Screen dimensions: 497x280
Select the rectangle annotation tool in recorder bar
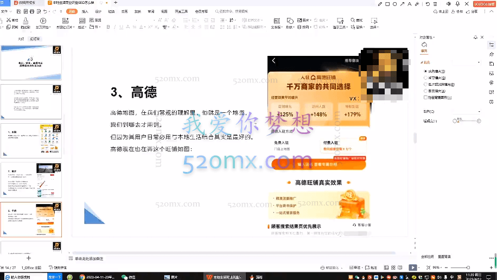pyautogui.click(x=387, y=4)
